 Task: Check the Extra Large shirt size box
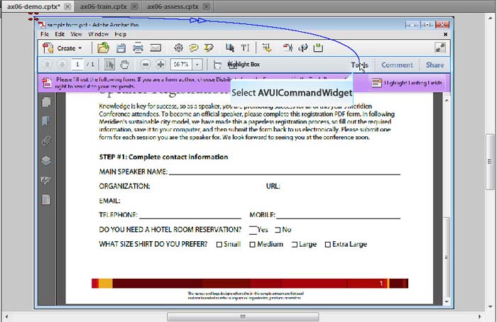click(x=328, y=245)
